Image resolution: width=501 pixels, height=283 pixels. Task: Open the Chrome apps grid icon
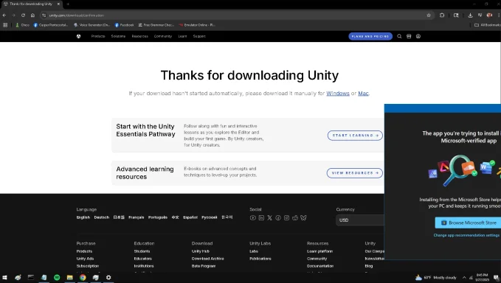[5, 25]
